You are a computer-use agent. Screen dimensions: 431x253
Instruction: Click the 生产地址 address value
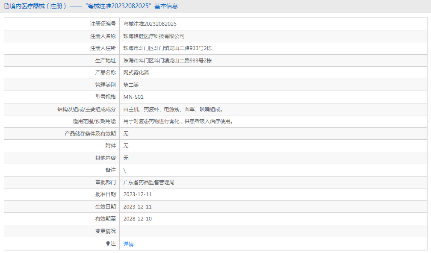point(168,61)
